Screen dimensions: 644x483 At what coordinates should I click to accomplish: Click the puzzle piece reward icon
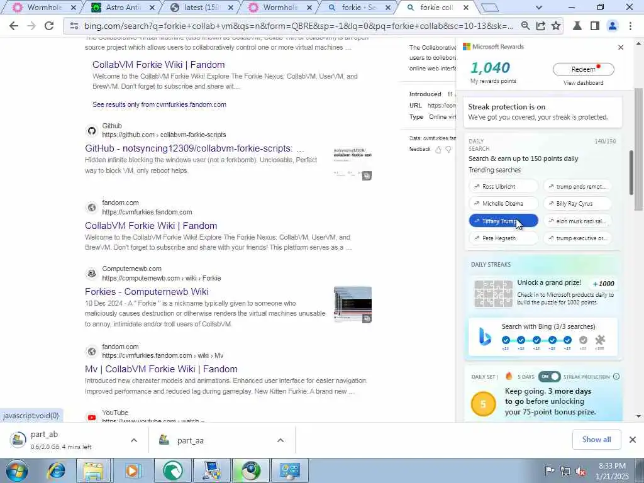point(599,340)
